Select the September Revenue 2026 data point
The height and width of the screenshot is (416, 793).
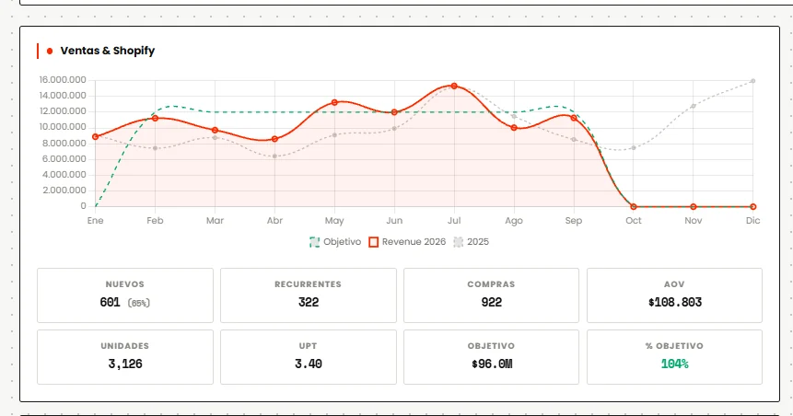point(574,118)
